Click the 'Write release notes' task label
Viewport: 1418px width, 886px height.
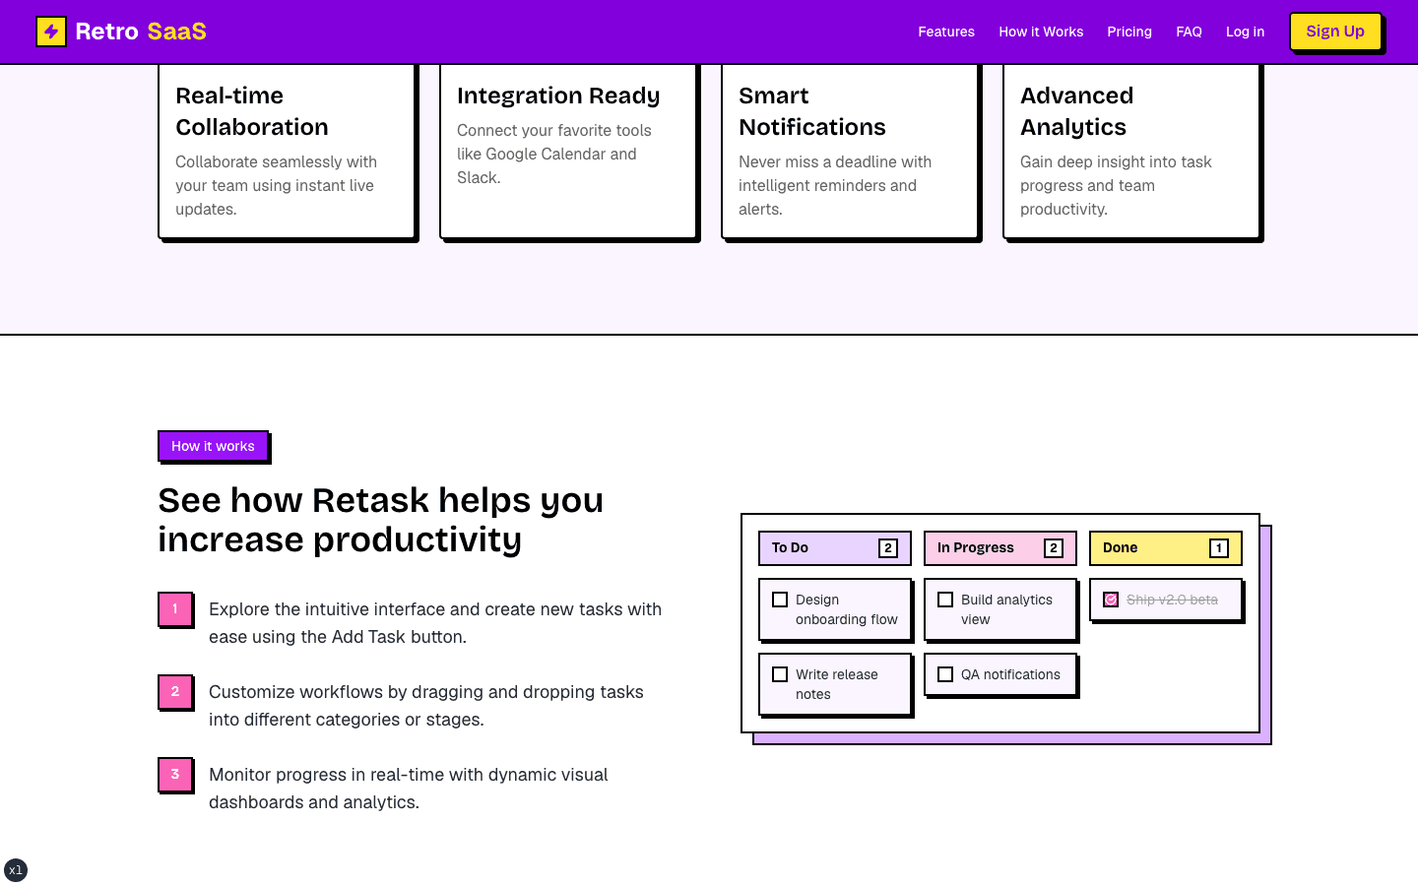pos(837,684)
